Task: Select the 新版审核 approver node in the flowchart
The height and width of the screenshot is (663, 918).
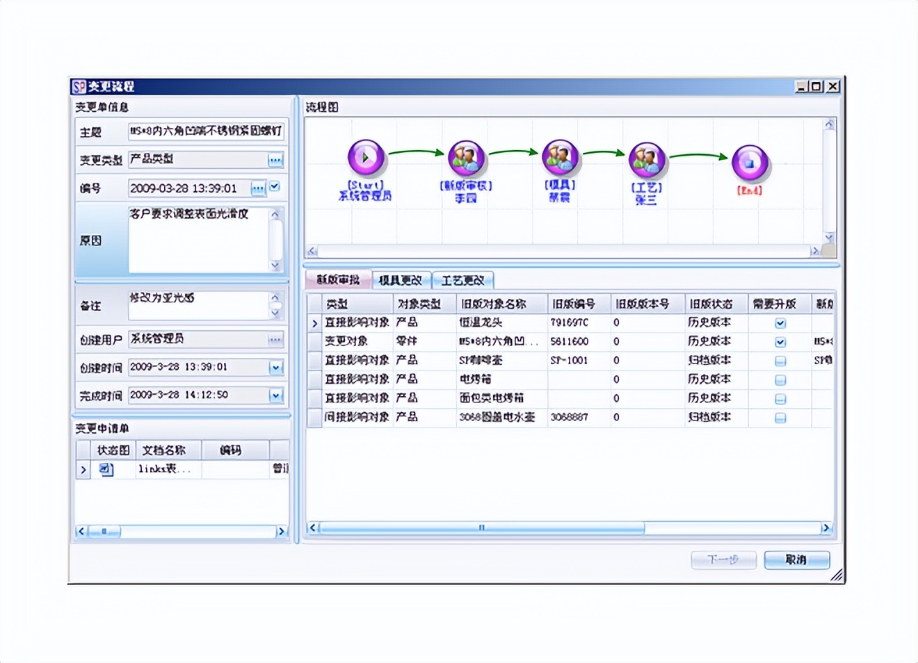Action: click(465, 157)
